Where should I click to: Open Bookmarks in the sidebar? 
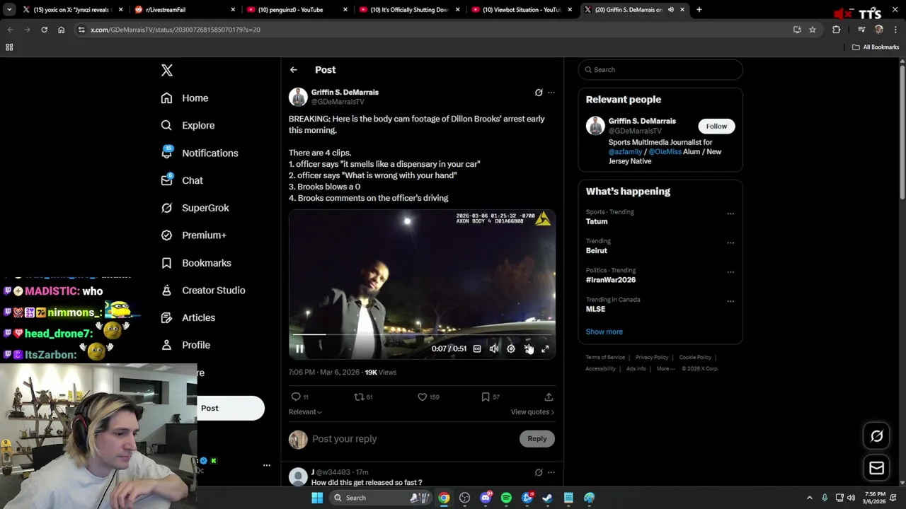tap(196, 263)
